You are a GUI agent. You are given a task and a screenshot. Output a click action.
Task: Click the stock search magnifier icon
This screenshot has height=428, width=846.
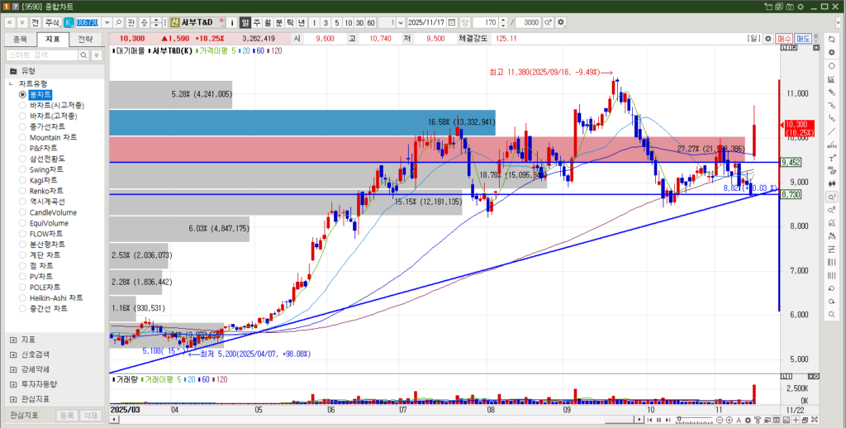(118, 22)
